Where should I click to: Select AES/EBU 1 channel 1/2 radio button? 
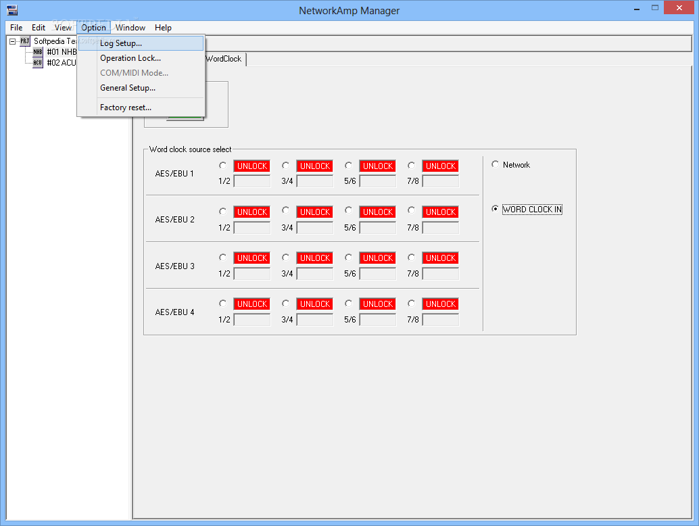point(223,166)
